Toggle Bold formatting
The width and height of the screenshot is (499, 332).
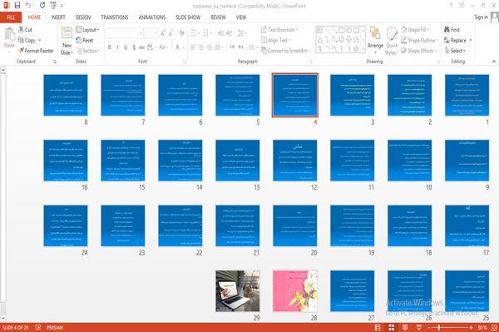(x=110, y=47)
